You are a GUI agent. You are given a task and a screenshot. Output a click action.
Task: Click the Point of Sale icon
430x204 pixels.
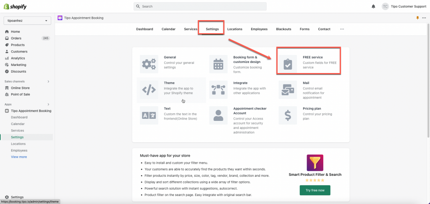click(7, 94)
